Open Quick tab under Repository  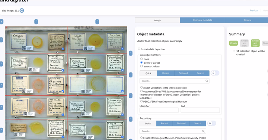(148, 123)
